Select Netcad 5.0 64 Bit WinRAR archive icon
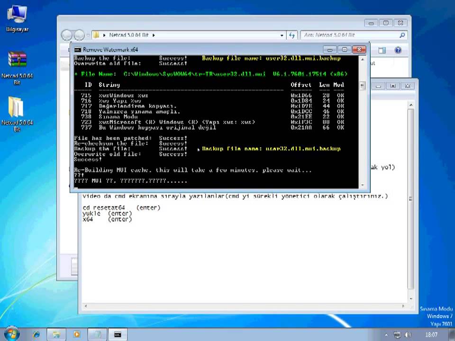Screen dimensions: 455x341 pyautogui.click(x=17, y=68)
